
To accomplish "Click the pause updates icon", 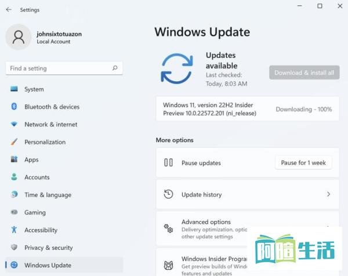I will pyautogui.click(x=168, y=162).
